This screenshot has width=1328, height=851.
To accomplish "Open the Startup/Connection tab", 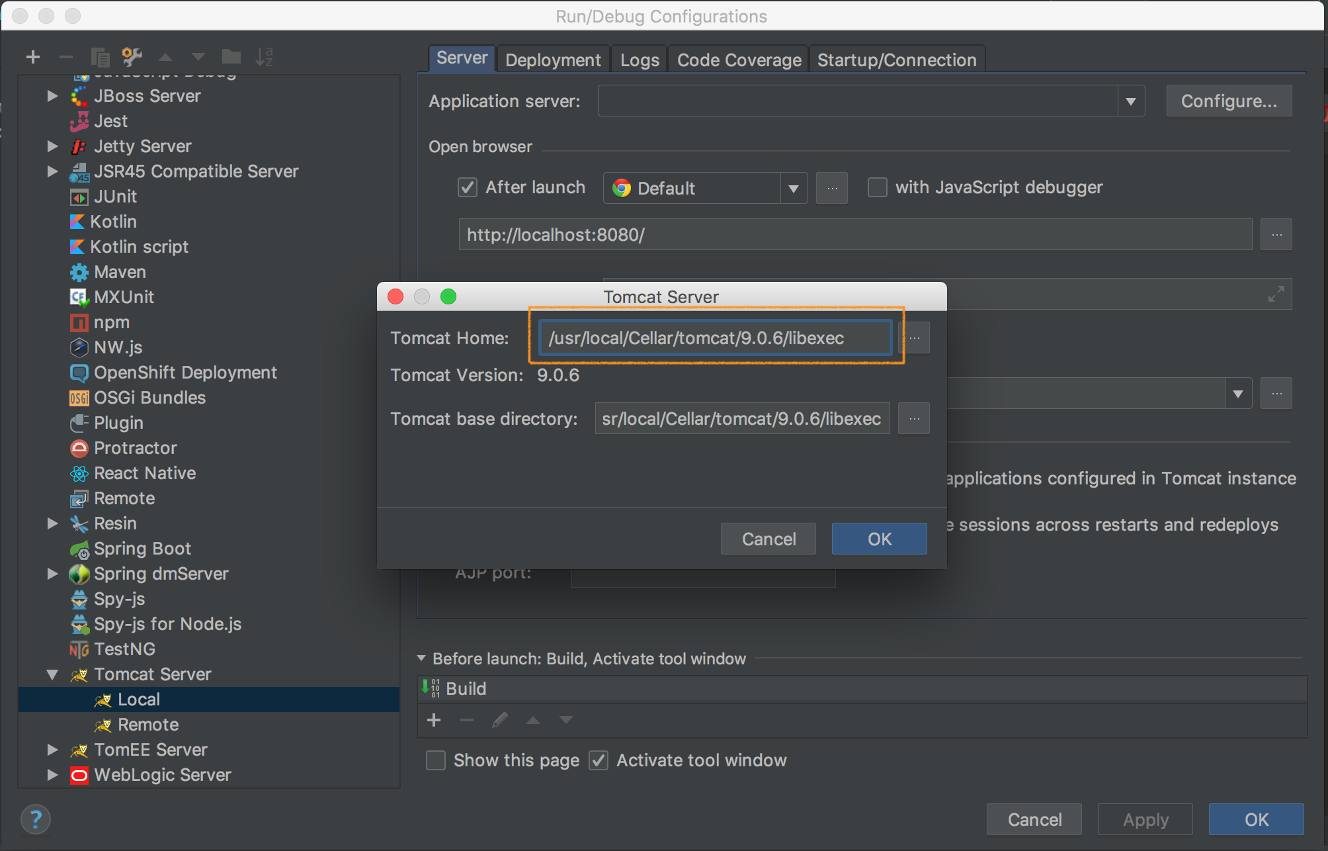I will [897, 60].
